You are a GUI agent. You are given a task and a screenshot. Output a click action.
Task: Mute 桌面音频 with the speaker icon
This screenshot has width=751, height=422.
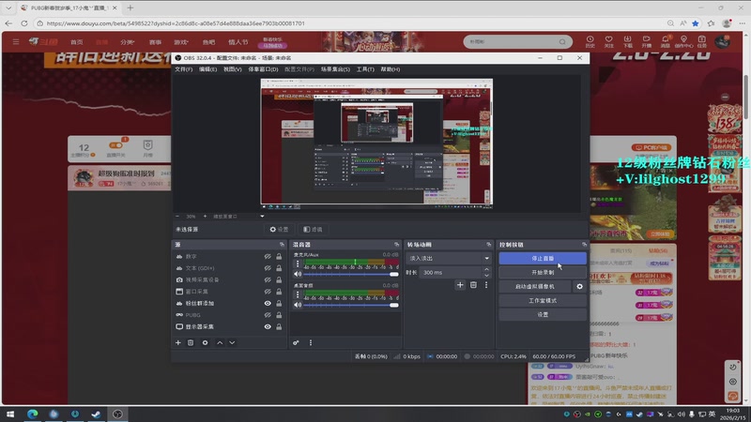[298, 305]
